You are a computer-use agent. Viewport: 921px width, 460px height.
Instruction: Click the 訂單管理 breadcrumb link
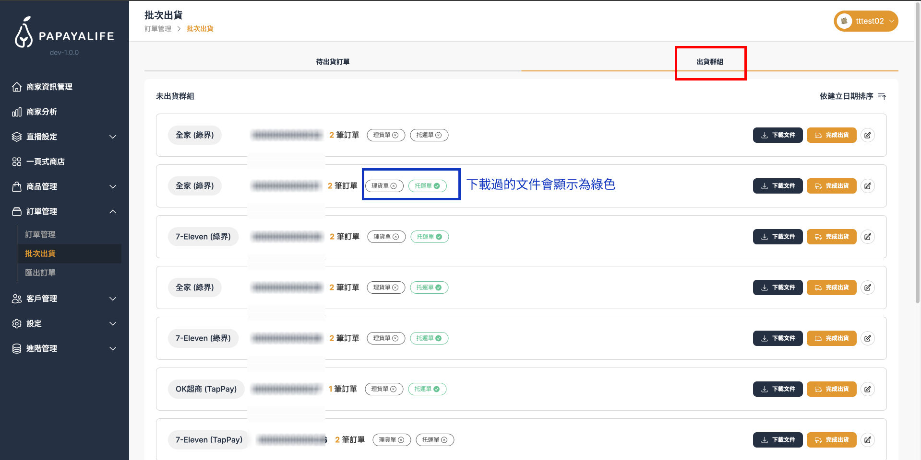pyautogui.click(x=158, y=29)
